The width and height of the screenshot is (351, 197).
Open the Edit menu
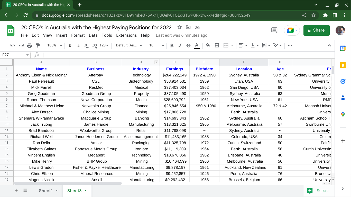[35, 35]
